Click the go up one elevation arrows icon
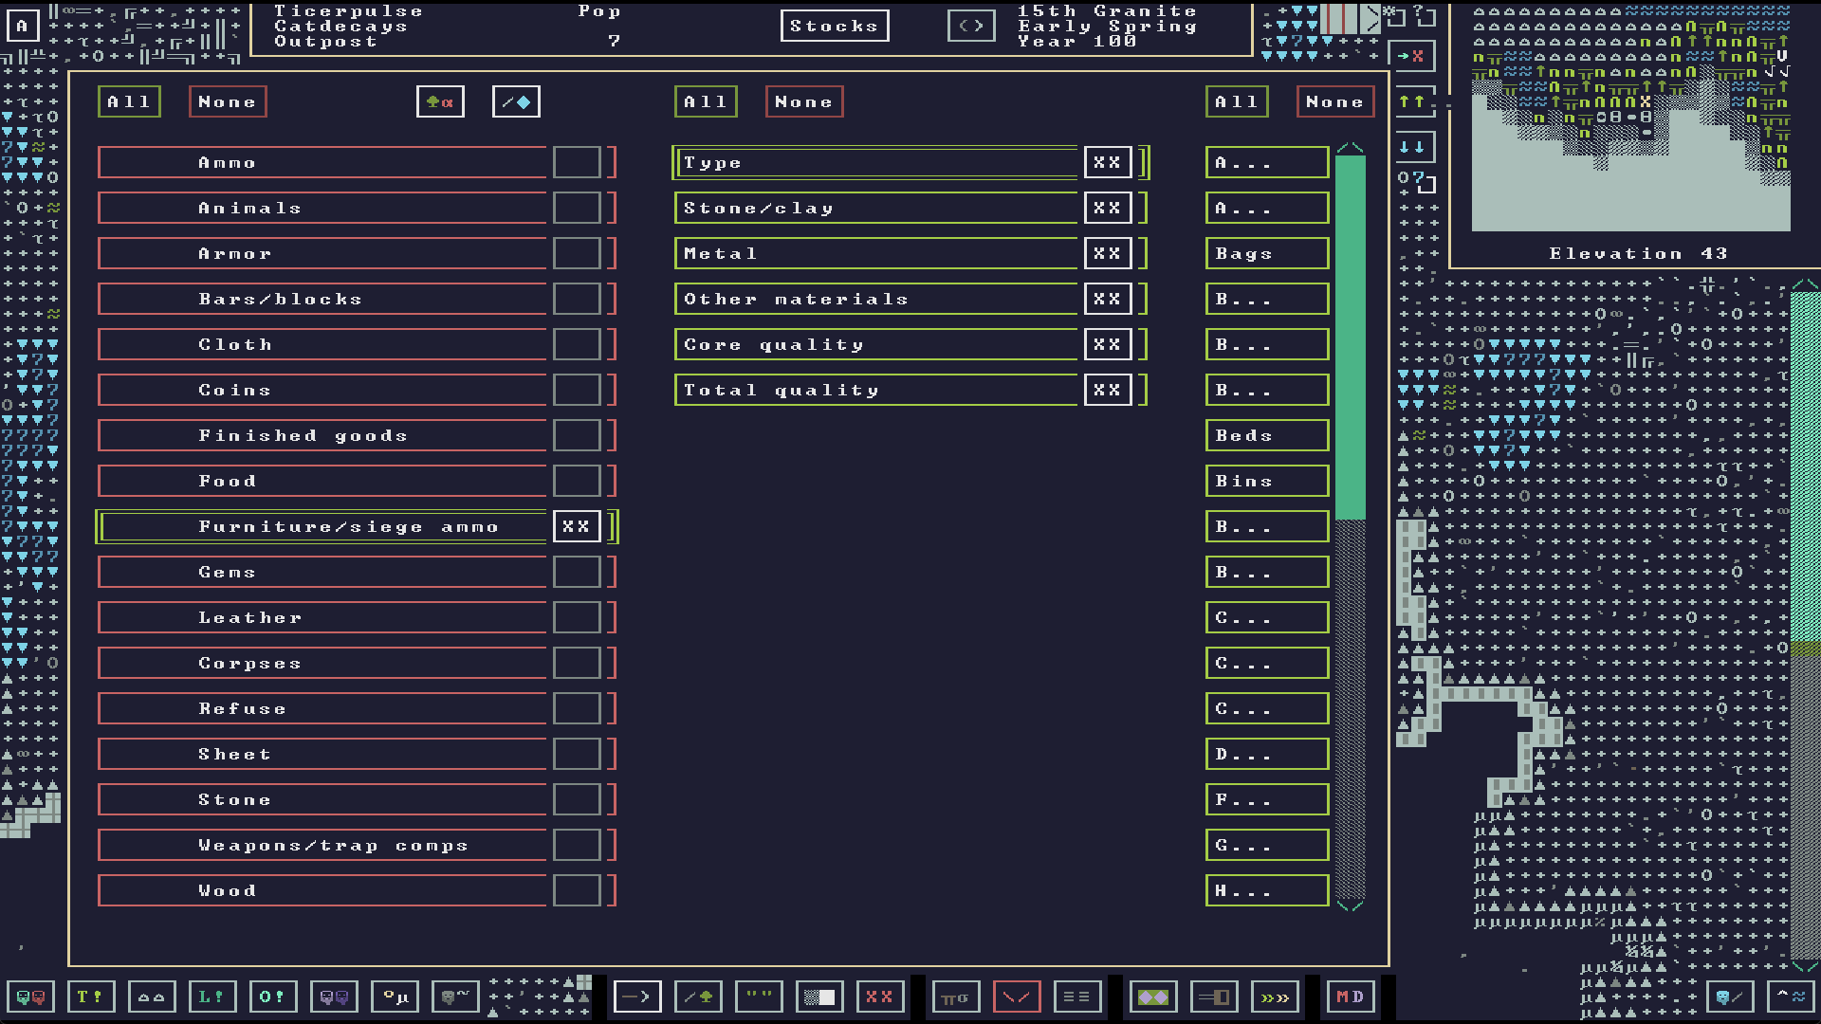1821x1024 pixels. pyautogui.click(x=1411, y=101)
